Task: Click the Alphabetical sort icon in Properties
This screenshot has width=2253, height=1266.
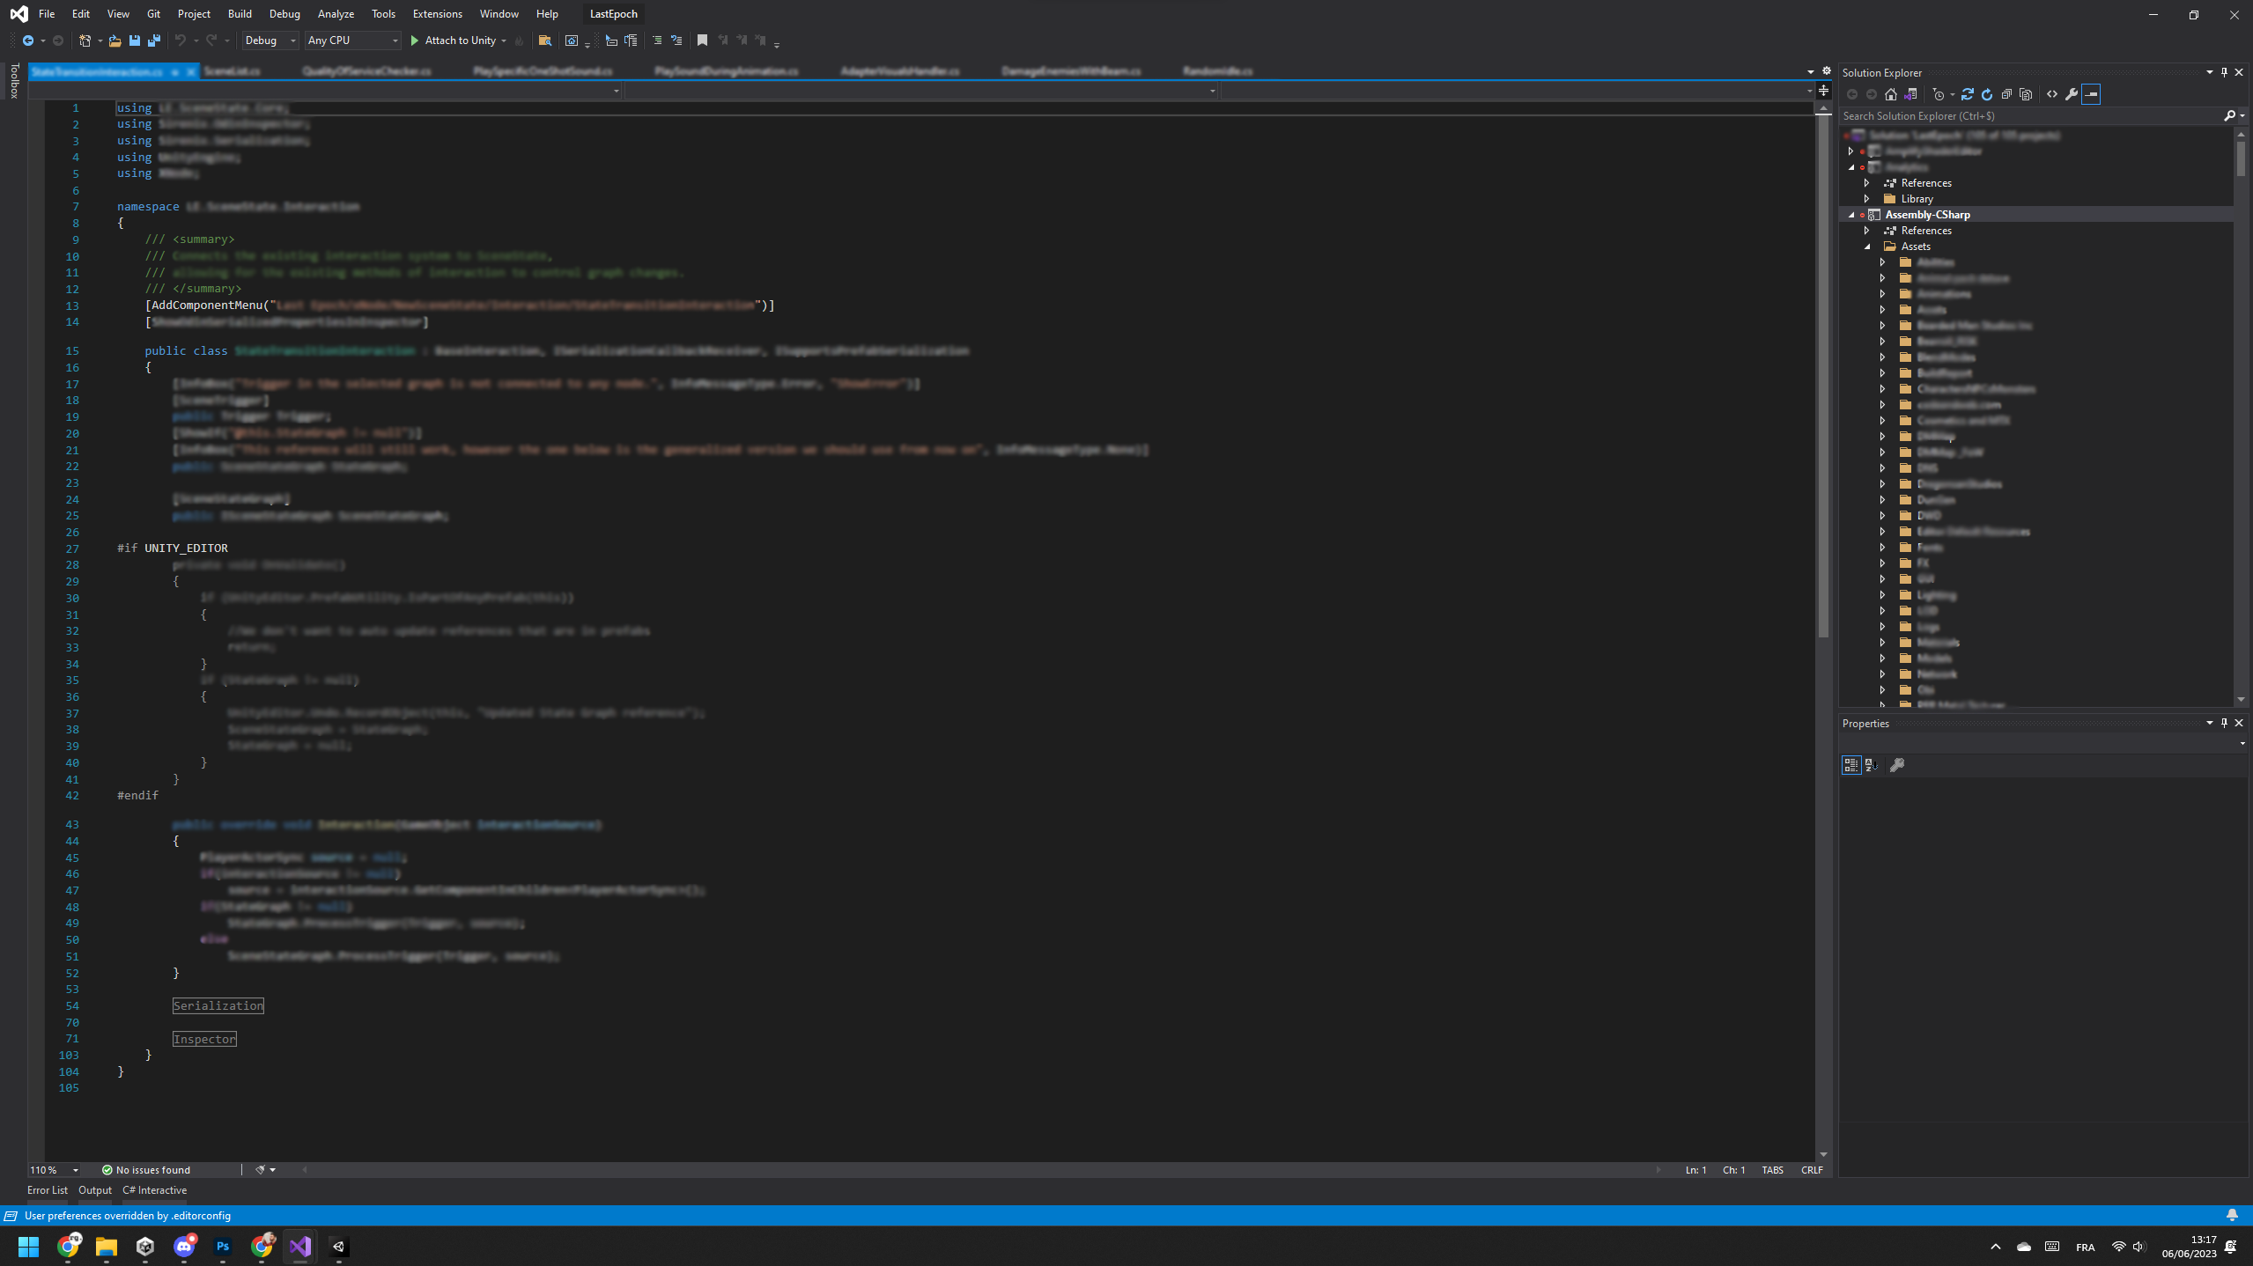Action: (1872, 765)
